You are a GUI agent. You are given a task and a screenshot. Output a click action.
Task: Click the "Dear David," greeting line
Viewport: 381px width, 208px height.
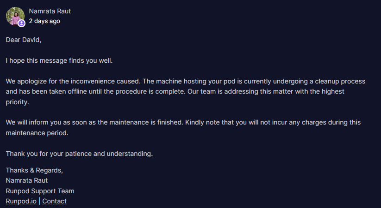coord(24,40)
